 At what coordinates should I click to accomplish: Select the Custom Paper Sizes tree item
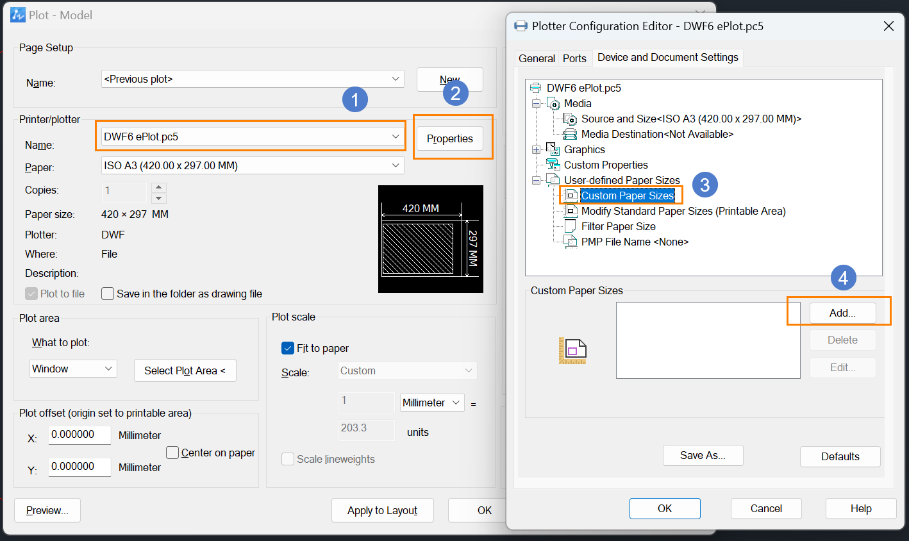pyautogui.click(x=628, y=196)
